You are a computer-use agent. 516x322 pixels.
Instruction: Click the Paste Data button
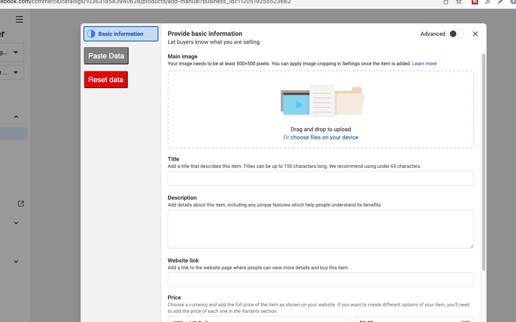[106, 56]
